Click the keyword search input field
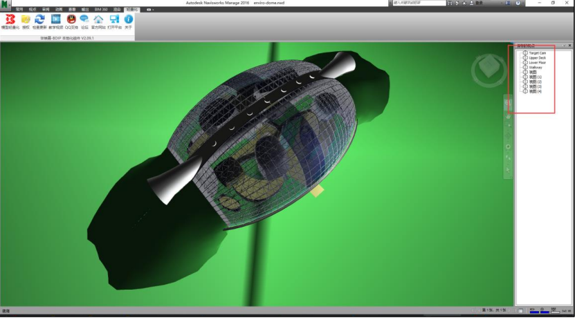The height and width of the screenshot is (318, 575). point(419,3)
